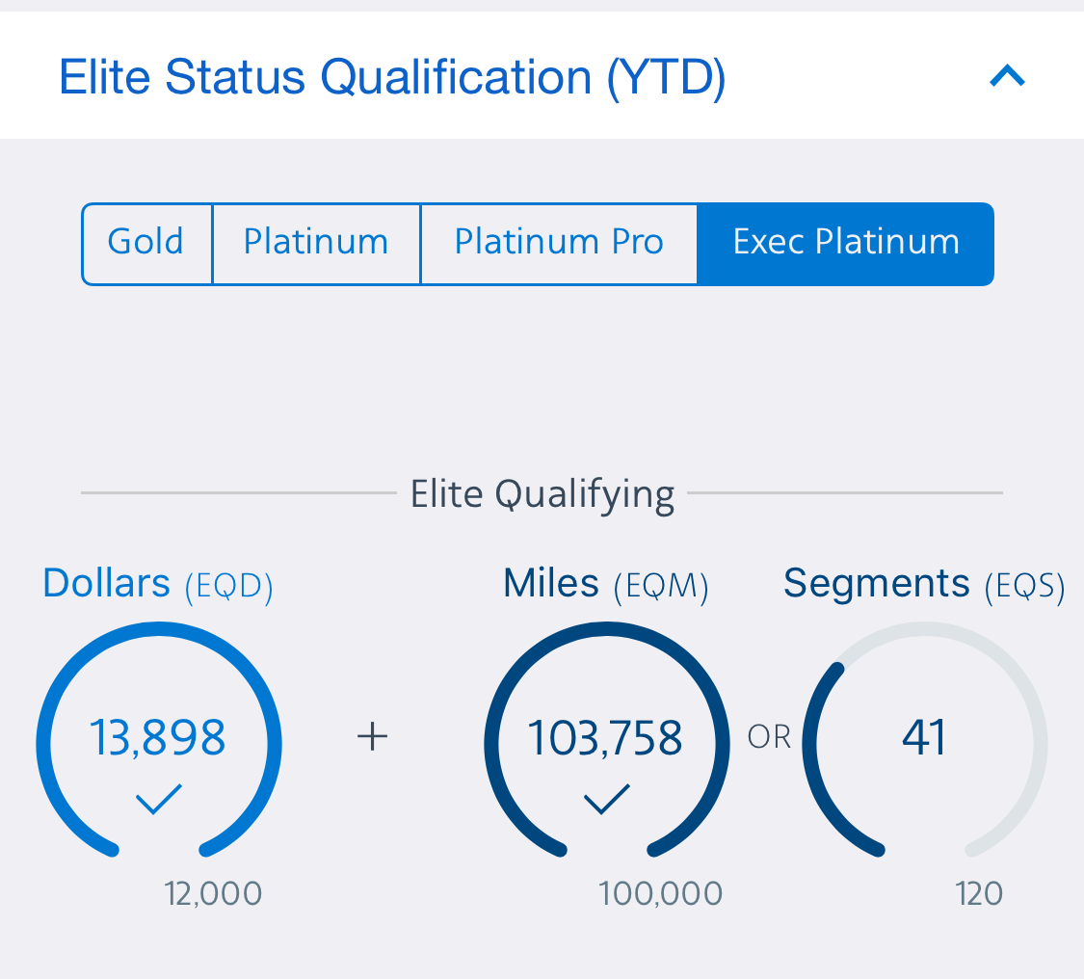Tap the 100,000 miles goal number

pyautogui.click(x=660, y=894)
